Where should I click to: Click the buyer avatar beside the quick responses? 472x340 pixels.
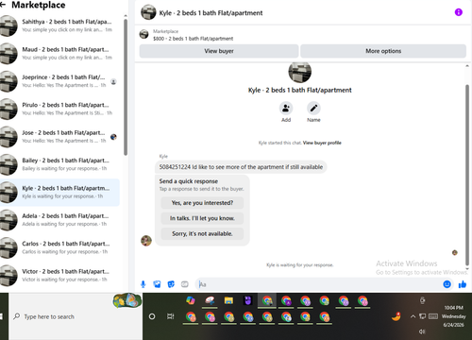[x=146, y=241]
